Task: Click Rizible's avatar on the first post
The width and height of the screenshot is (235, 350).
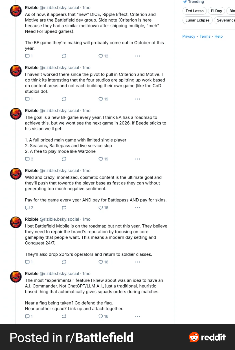Action: pyautogui.click(x=16, y=11)
